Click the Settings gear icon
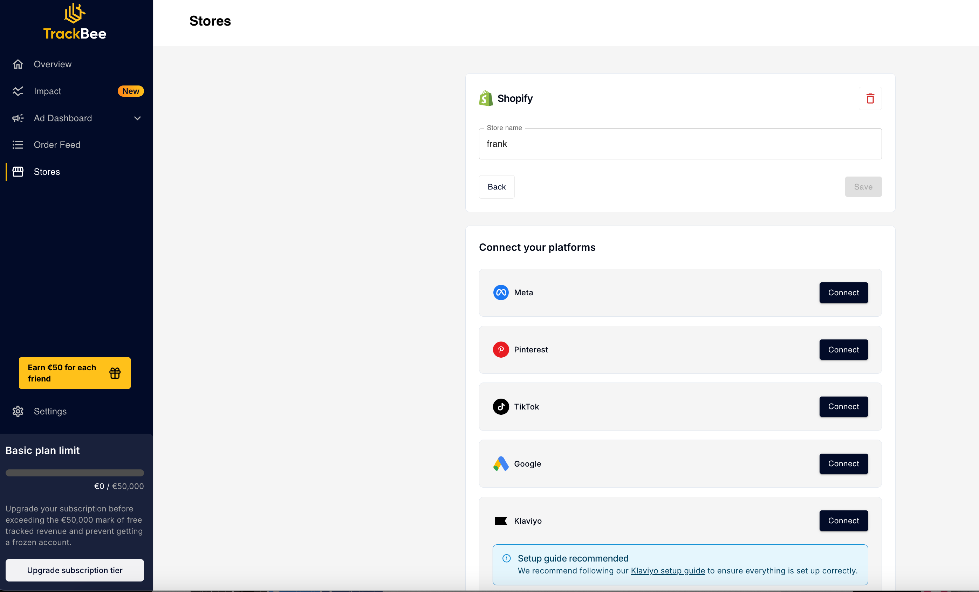 pos(18,411)
